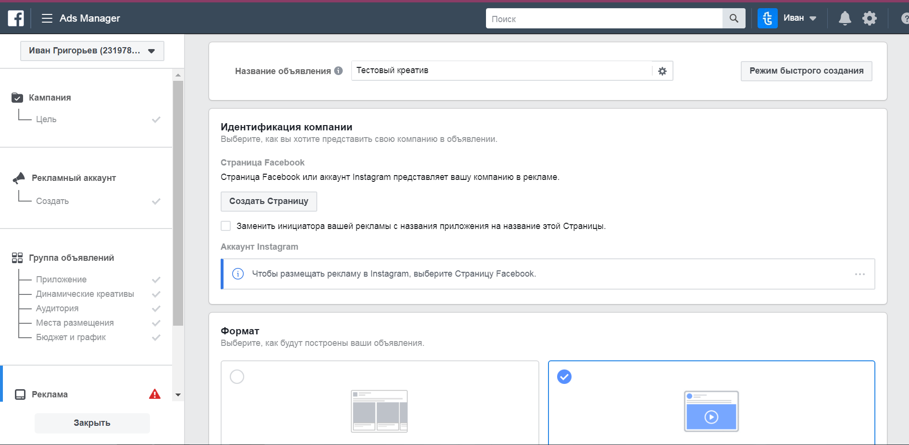This screenshot has width=909, height=445.
Task: Open the hamburger menu next to Ads Manager
Action: click(47, 18)
